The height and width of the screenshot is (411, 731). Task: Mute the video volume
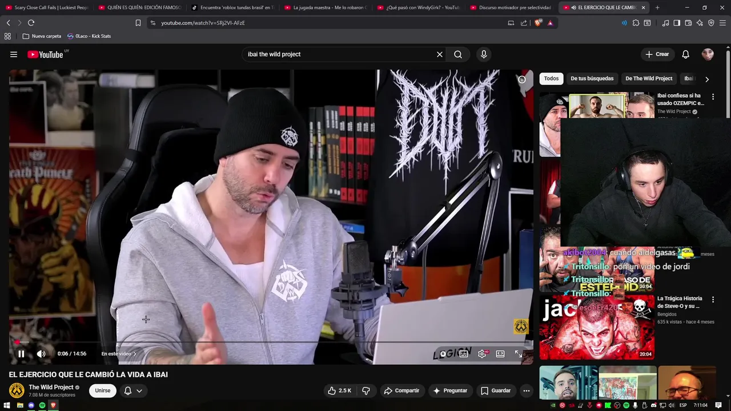click(x=41, y=354)
